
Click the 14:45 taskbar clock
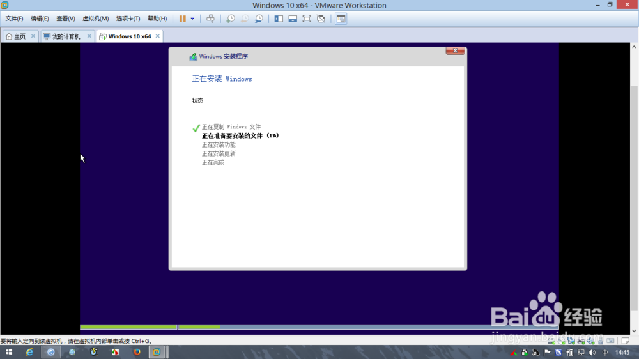coord(622,353)
